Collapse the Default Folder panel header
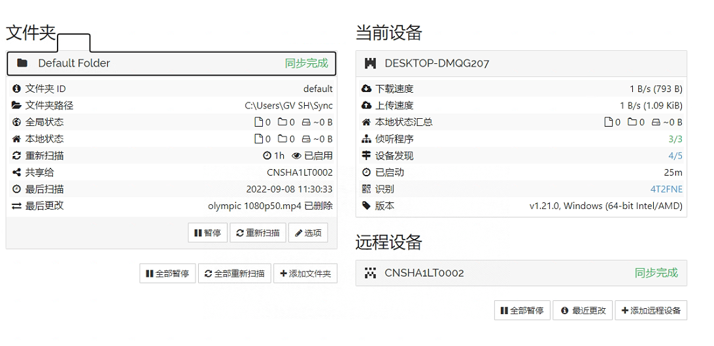The height and width of the screenshot is (346, 714). (x=171, y=63)
